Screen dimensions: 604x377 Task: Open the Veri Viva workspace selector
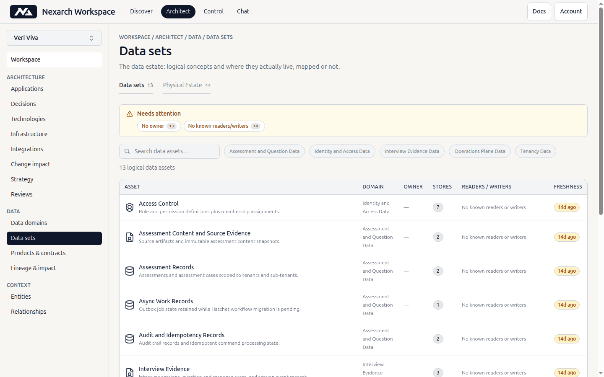(54, 38)
